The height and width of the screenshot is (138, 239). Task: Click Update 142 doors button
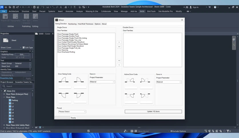click(x=153, y=111)
